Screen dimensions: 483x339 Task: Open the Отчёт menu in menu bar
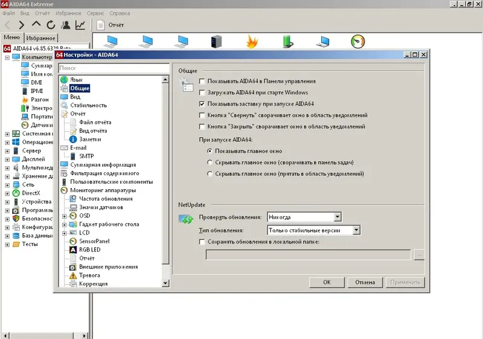(42, 13)
